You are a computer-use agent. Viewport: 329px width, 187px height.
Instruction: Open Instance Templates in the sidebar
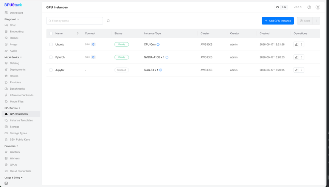tap(21, 120)
